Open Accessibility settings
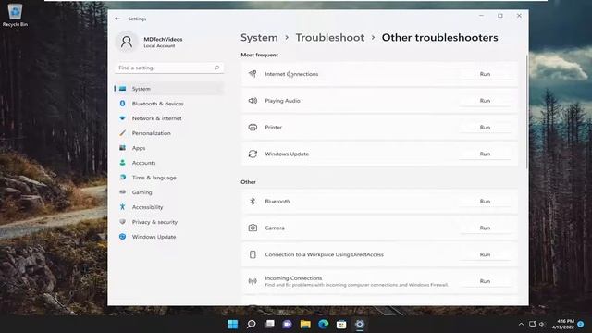592x333 pixels. click(x=168, y=207)
